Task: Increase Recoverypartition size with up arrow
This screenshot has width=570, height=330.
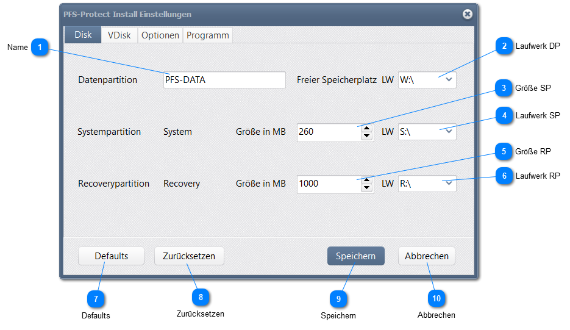Action: (x=366, y=179)
